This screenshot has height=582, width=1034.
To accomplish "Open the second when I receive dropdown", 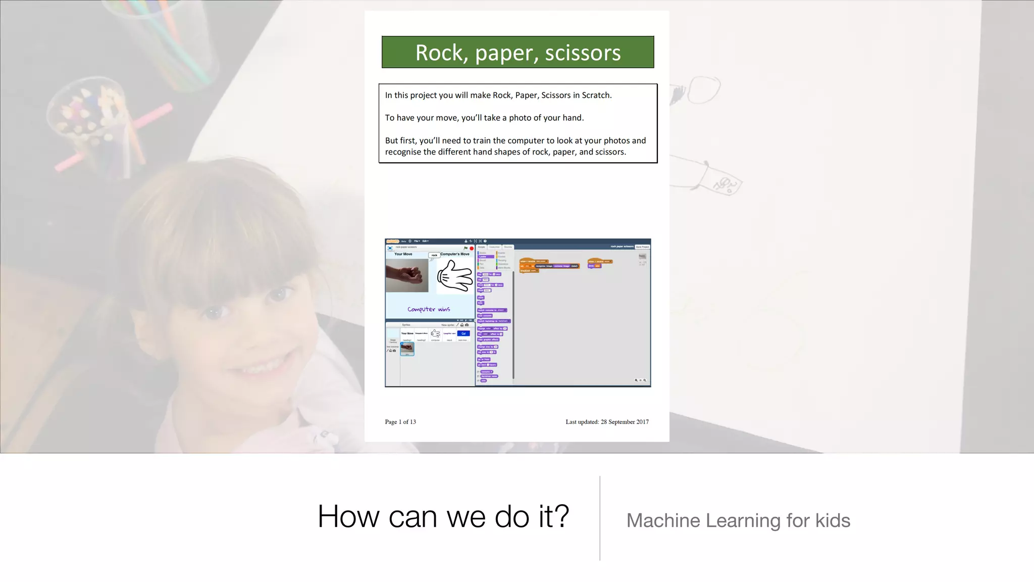I will (607, 262).
